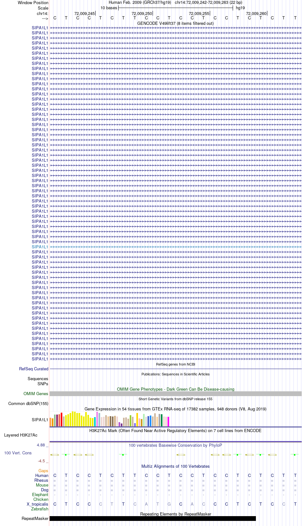Open the Common dbSNP(155) track label
302x526 pixels.
tap(28, 403)
